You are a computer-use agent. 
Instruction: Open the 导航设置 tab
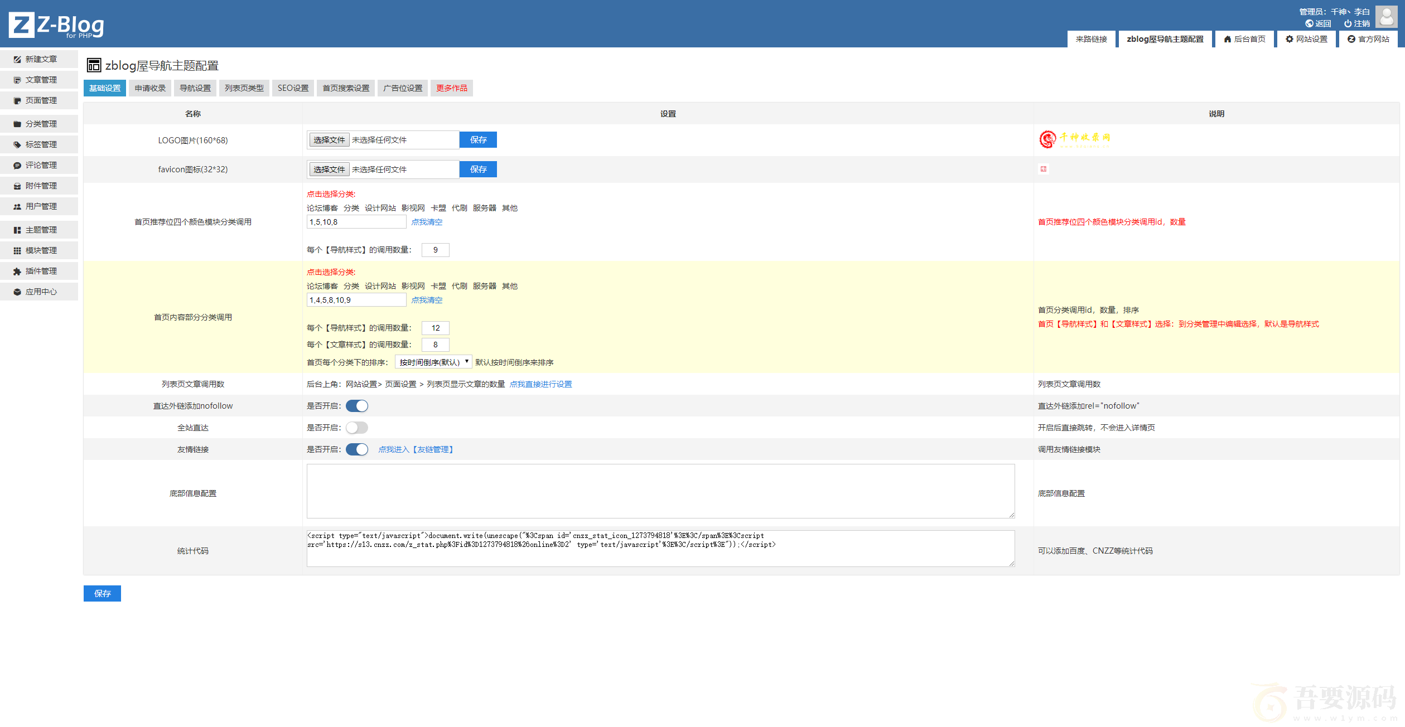pyautogui.click(x=195, y=88)
